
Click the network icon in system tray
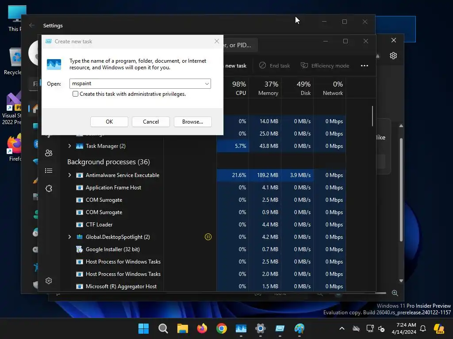click(370, 328)
